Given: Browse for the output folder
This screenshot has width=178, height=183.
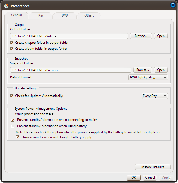Looking at the screenshot, I should pos(141,36).
